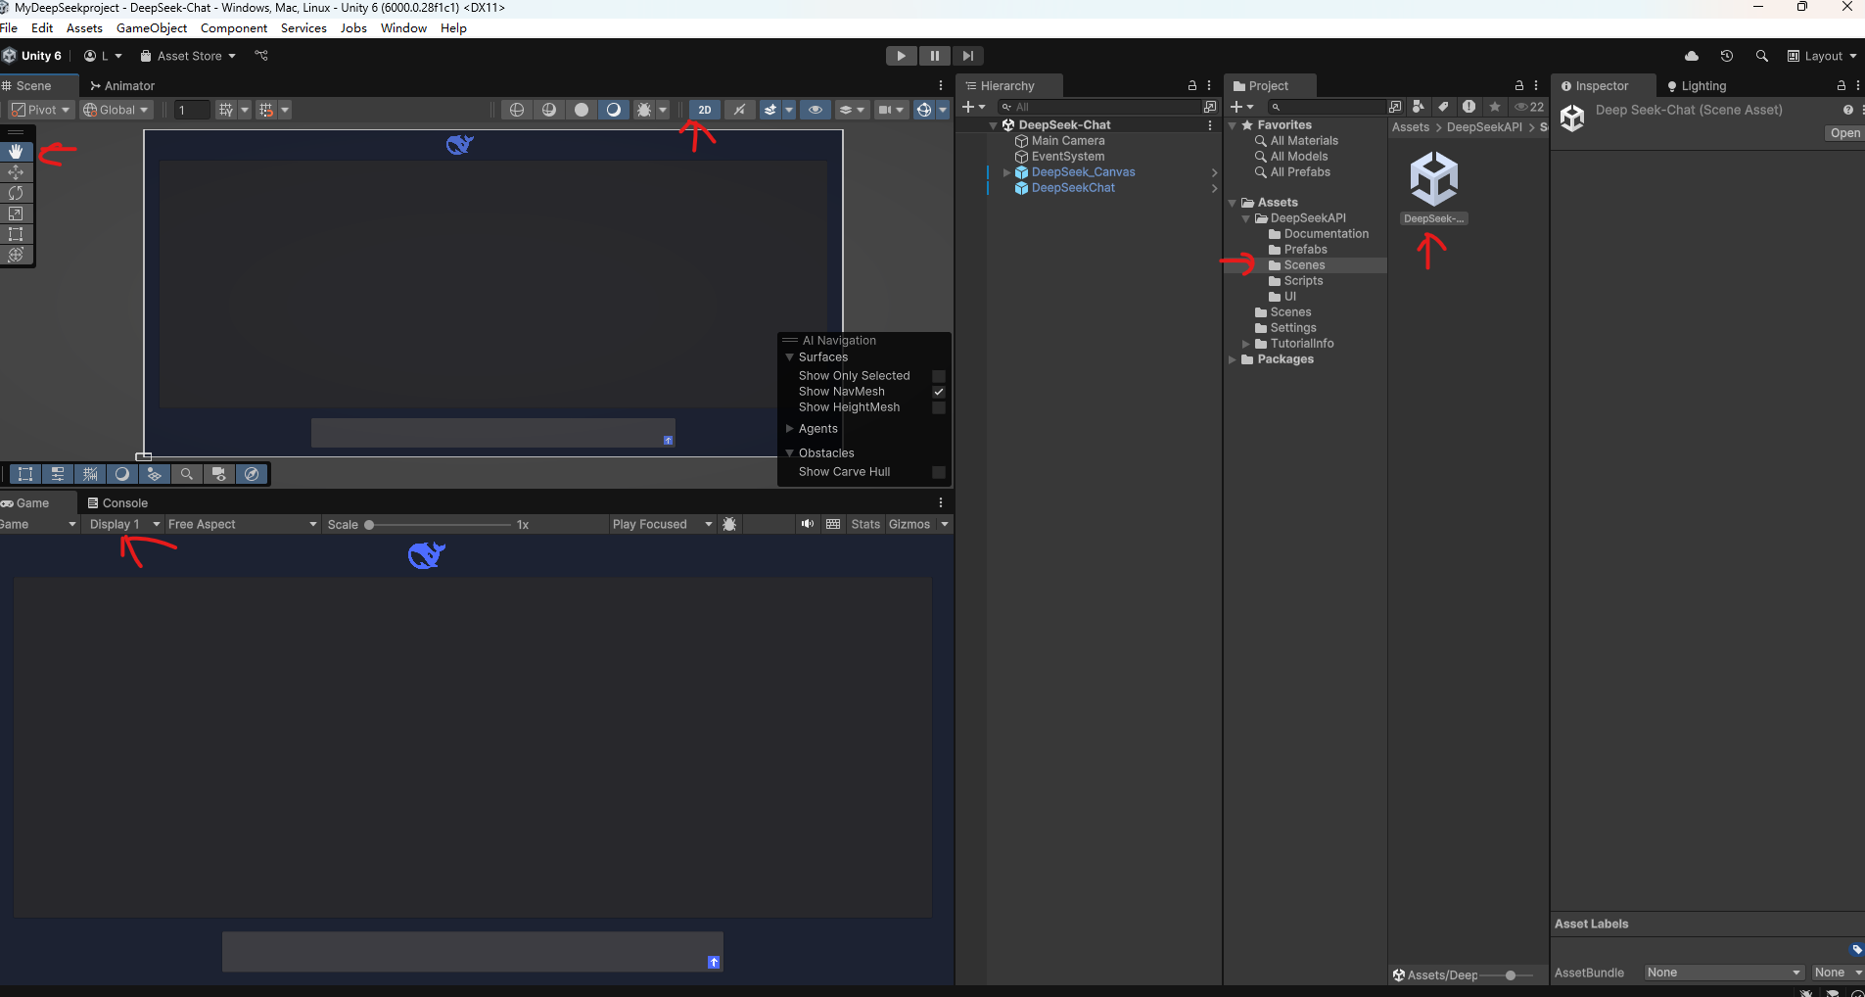
Task: Select DeepSeekChat object in Hierarchy
Action: (x=1073, y=188)
